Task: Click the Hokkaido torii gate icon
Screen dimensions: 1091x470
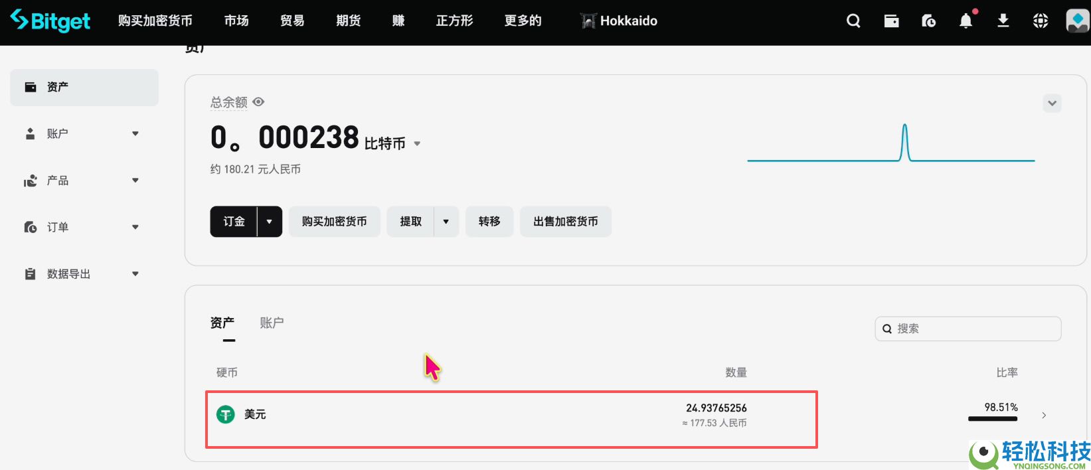Action: (588, 21)
